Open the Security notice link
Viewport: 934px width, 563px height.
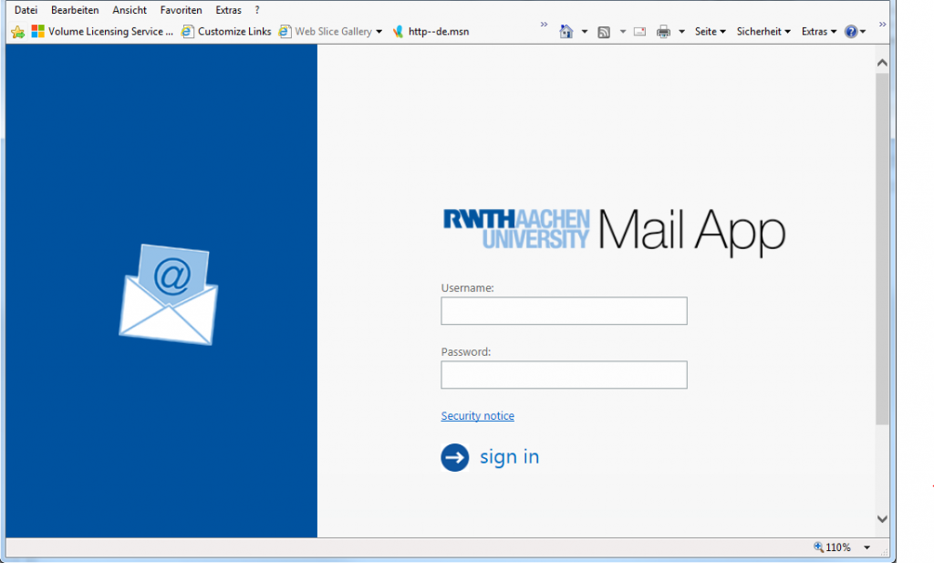coord(477,416)
